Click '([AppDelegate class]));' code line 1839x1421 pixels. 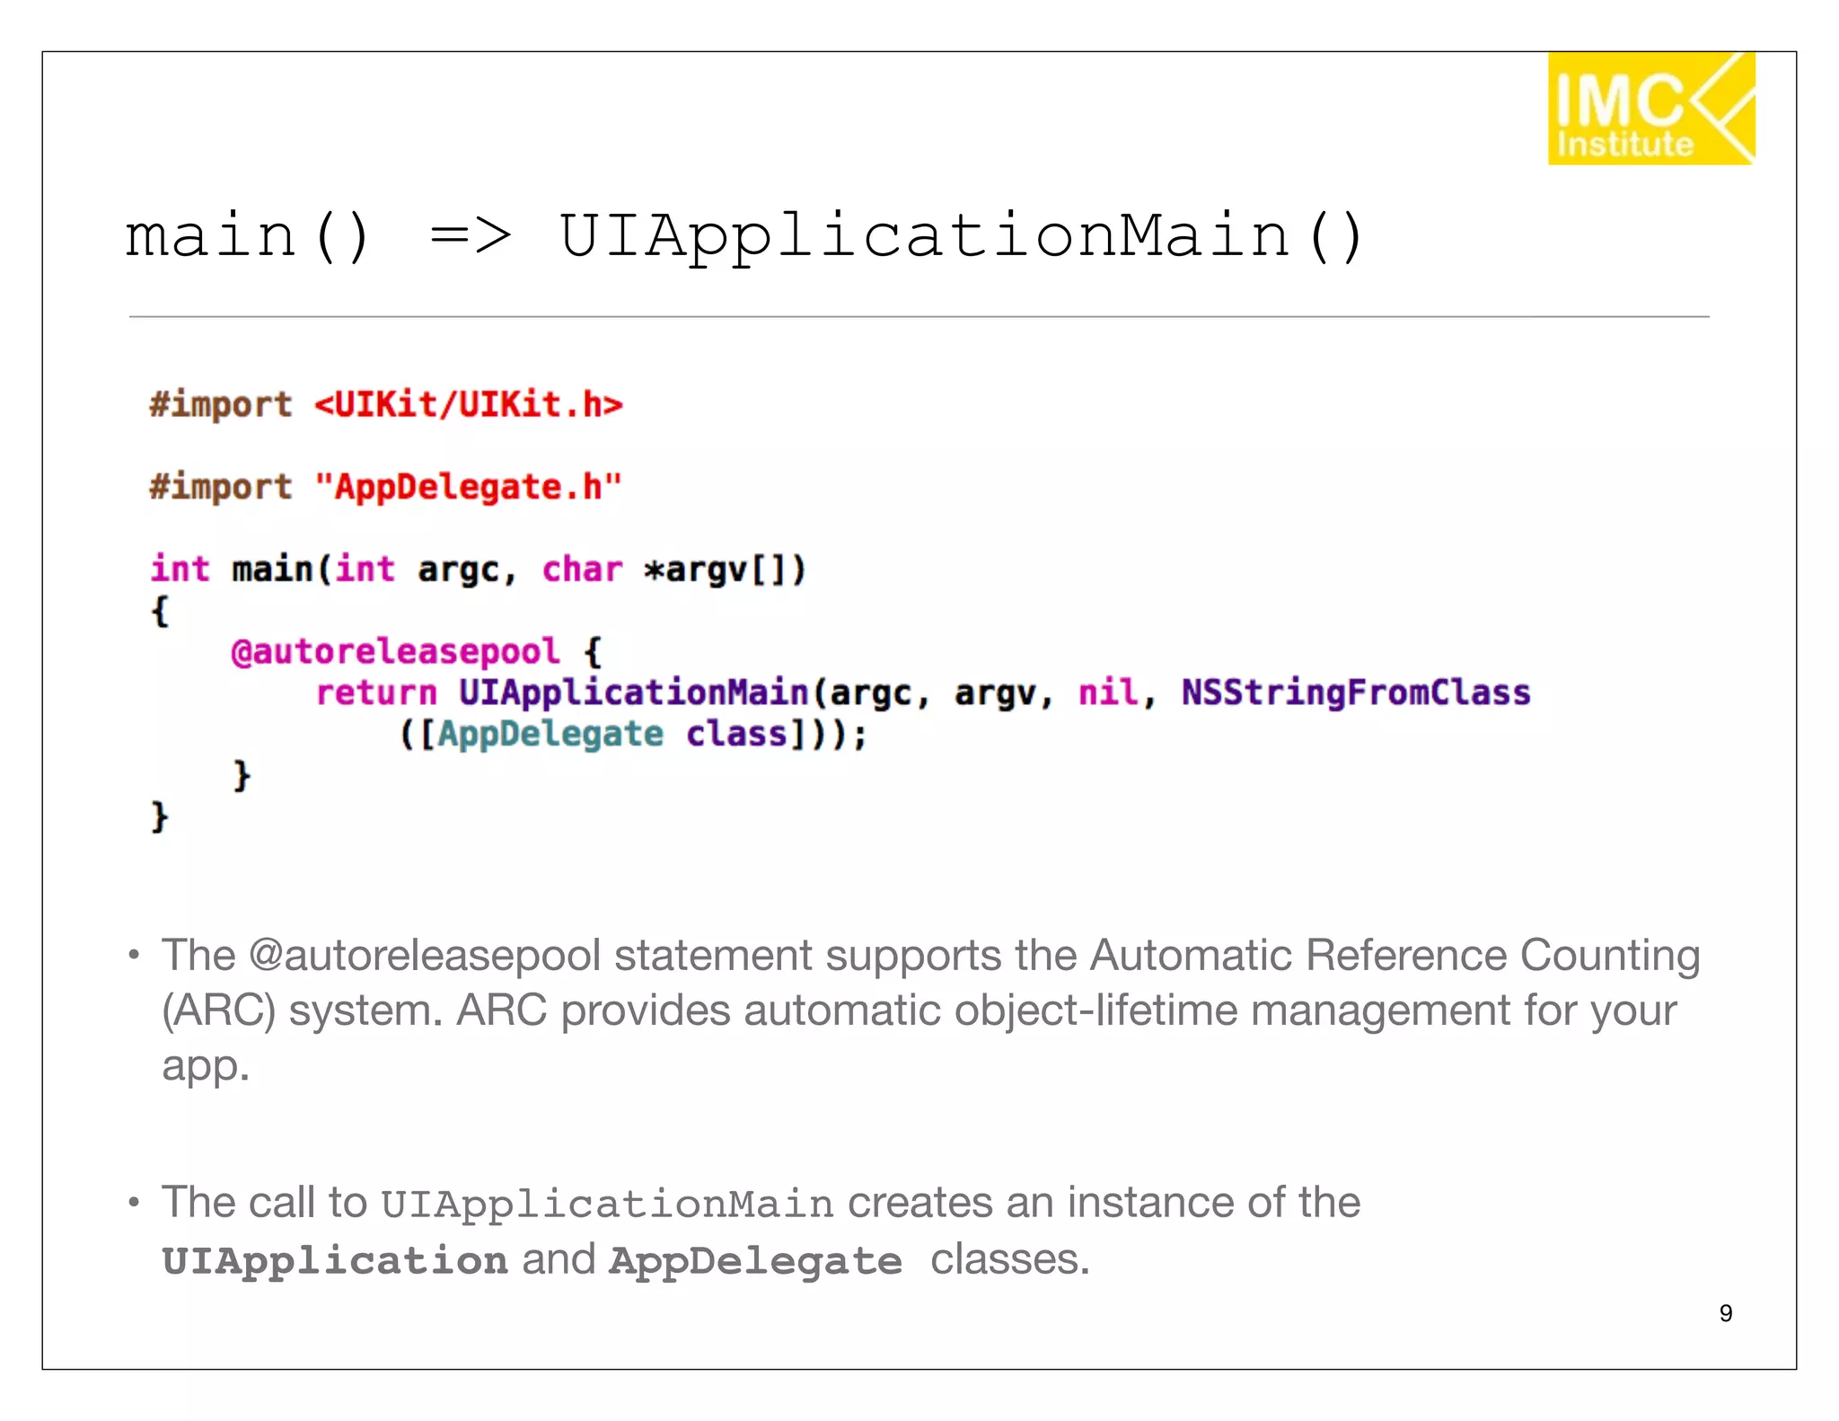[x=633, y=734]
